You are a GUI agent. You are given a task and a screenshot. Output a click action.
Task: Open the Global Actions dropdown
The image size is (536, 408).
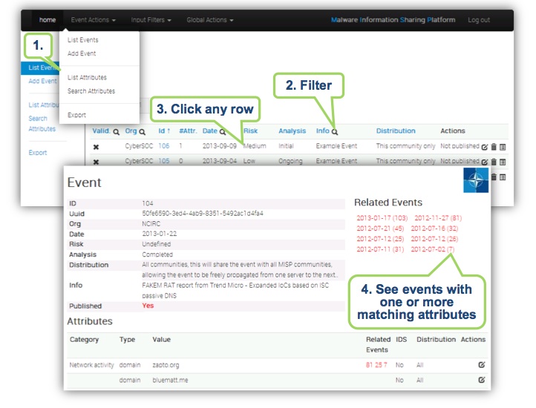209,20
